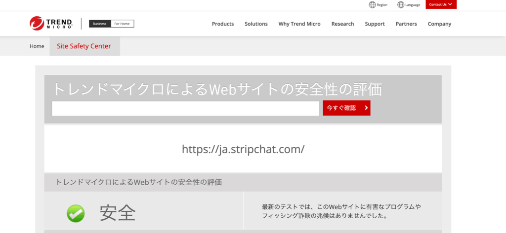506x233 pixels.
Task: Switch to the For Home option
Action: pyautogui.click(x=123, y=24)
